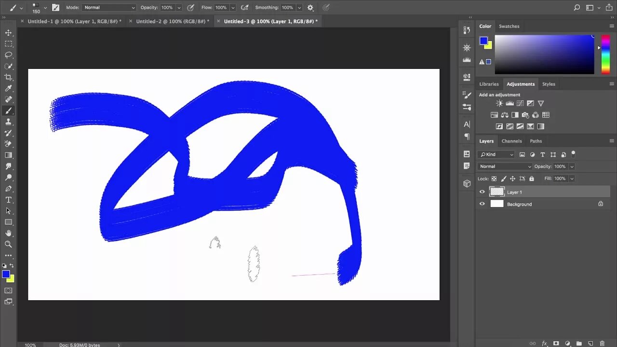The image size is (617, 347).
Task: Hide the Background layer
Action: tap(482, 204)
